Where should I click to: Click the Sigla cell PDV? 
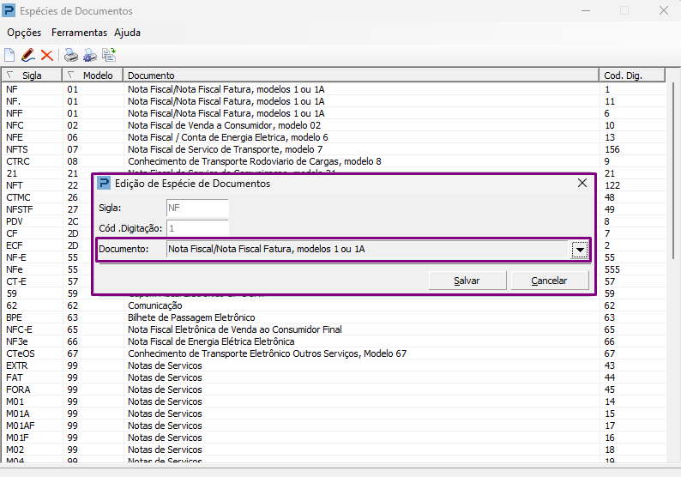click(15, 221)
